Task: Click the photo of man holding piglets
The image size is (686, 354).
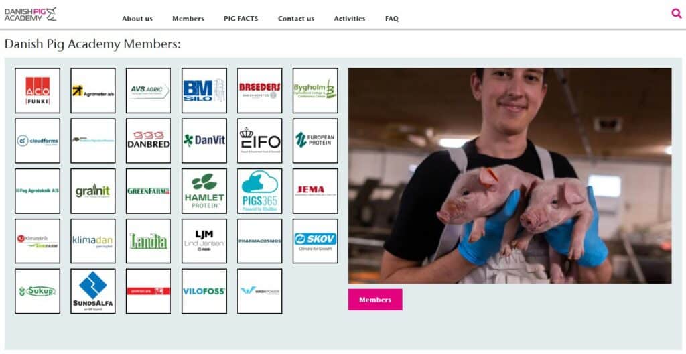Action: [510, 176]
